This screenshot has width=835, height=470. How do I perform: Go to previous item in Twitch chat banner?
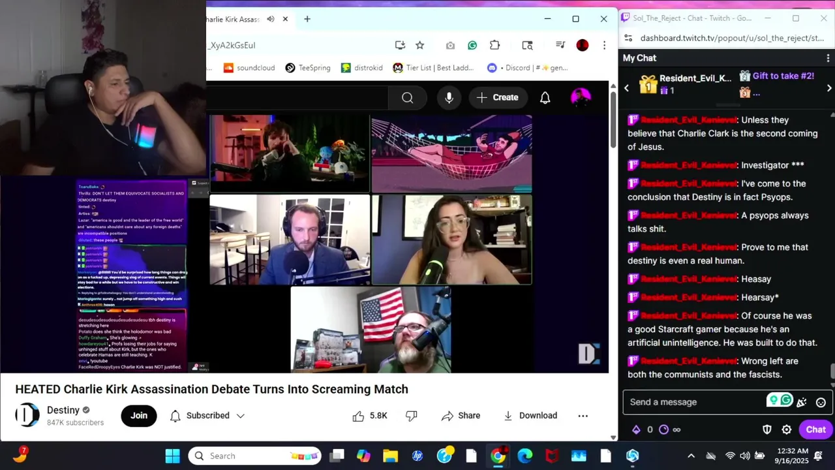pos(627,87)
